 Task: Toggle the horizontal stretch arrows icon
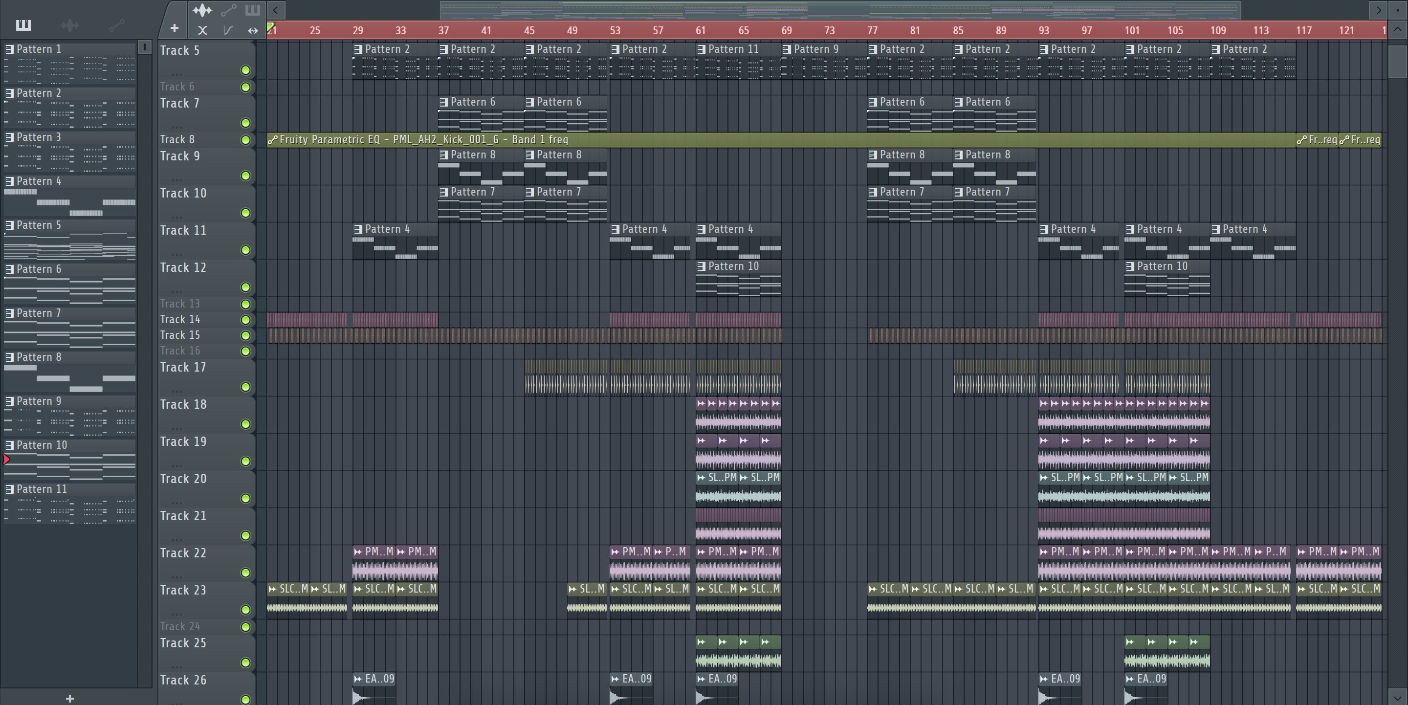point(253,31)
